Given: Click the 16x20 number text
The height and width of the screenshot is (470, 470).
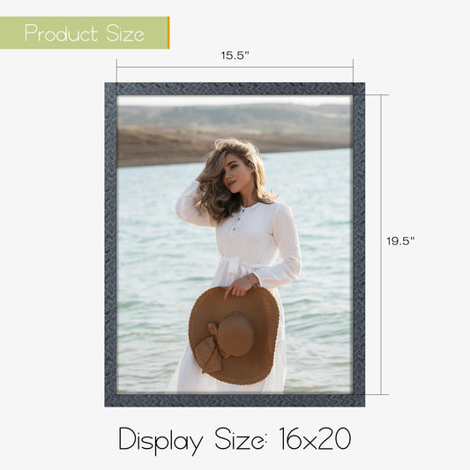Looking at the screenshot, I should (x=315, y=439).
